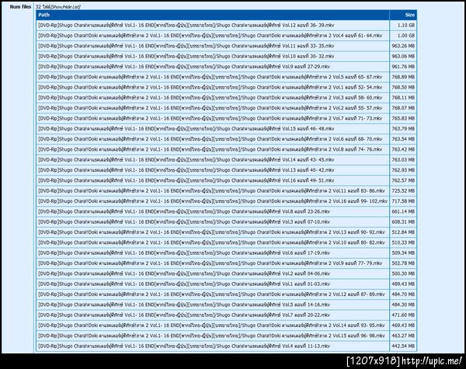Select the Shugo Chara Vol.9 episodes 27-29 file path
This screenshot has width=466, height=369.
click(184, 67)
